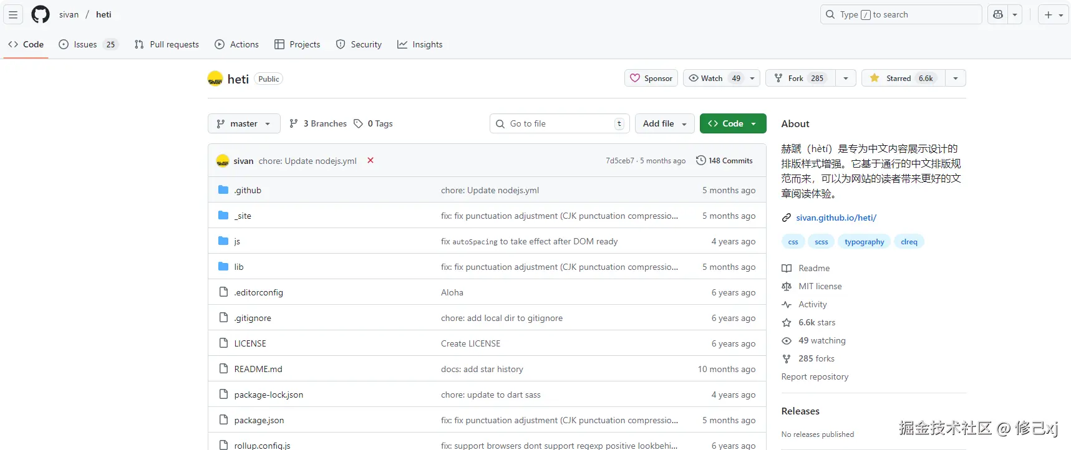
Task: Click the red failed status X icon
Action: pyautogui.click(x=371, y=160)
